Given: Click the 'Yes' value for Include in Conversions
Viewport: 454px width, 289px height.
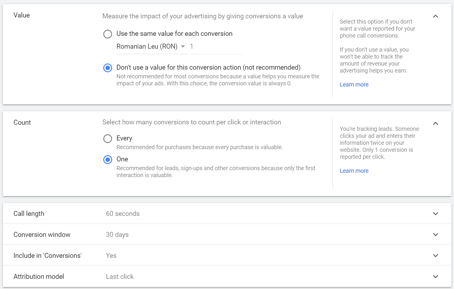Looking at the screenshot, I should (x=111, y=256).
